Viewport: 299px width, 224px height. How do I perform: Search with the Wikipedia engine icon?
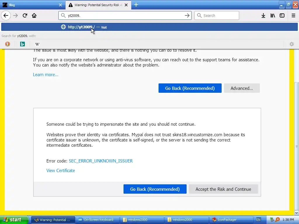coord(37,44)
